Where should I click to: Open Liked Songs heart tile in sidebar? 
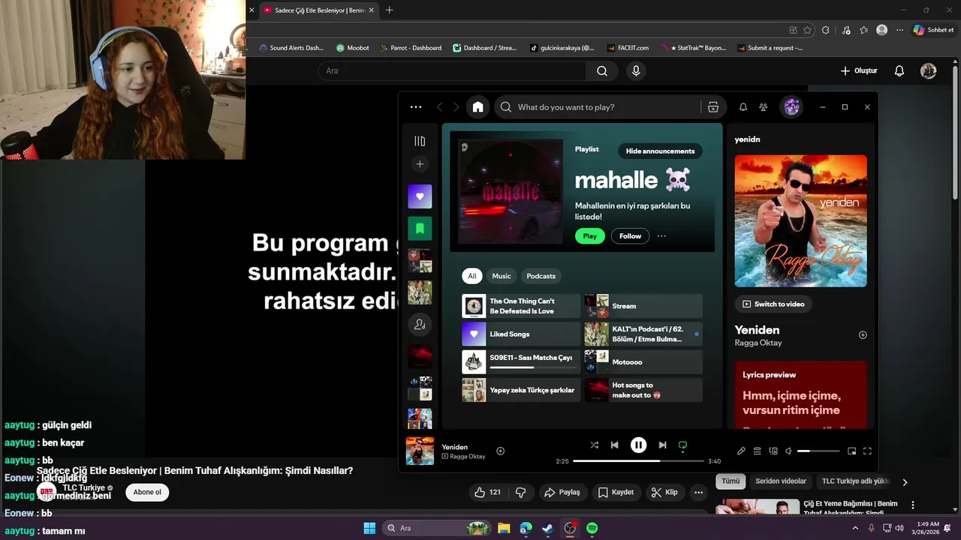click(x=420, y=196)
